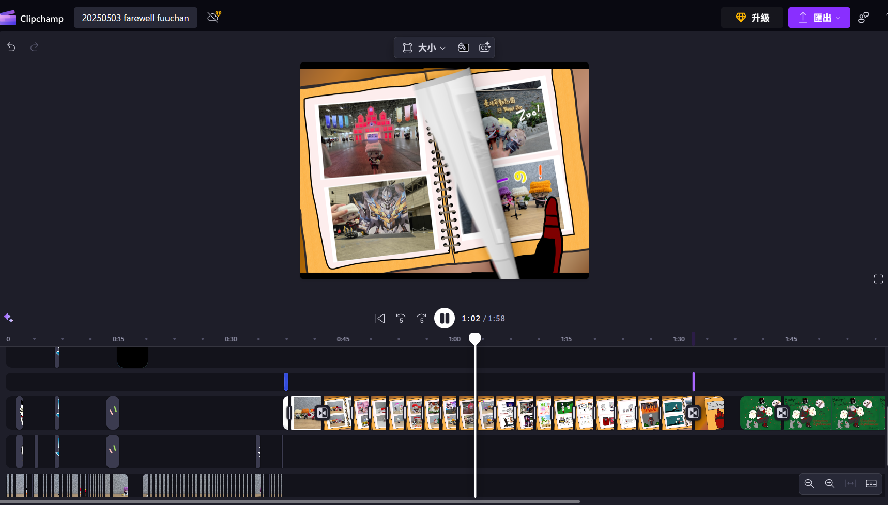Forward 5 seconds
The width and height of the screenshot is (888, 505).
422,318
